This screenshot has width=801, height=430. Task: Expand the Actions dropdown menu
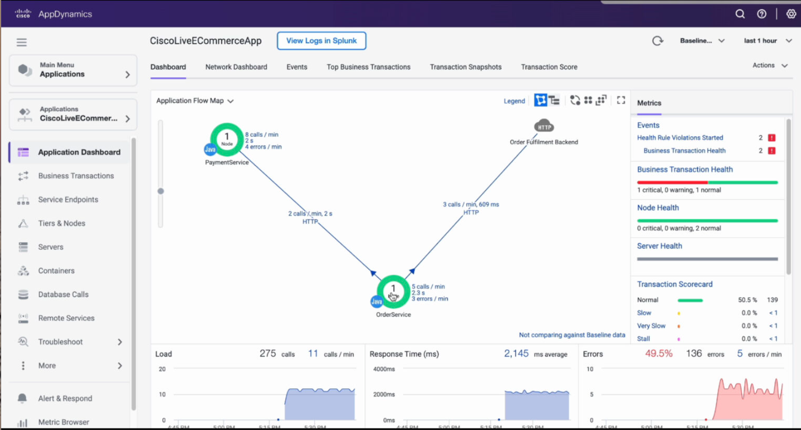pyautogui.click(x=769, y=66)
